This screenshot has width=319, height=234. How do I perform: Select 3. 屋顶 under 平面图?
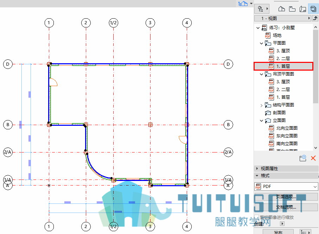click(x=283, y=51)
